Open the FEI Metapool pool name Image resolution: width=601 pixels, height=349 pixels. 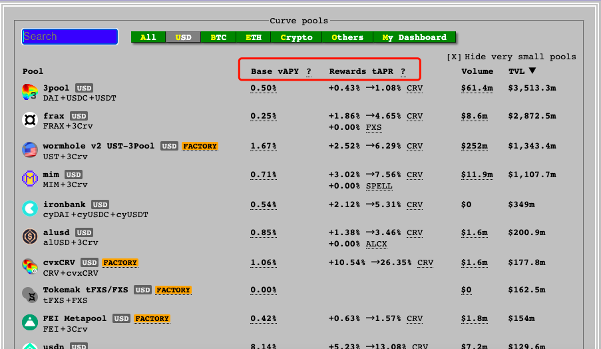tap(75, 319)
